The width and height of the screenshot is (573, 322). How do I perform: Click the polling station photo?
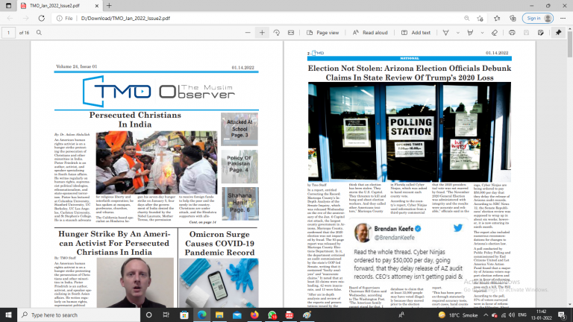tap(410, 132)
